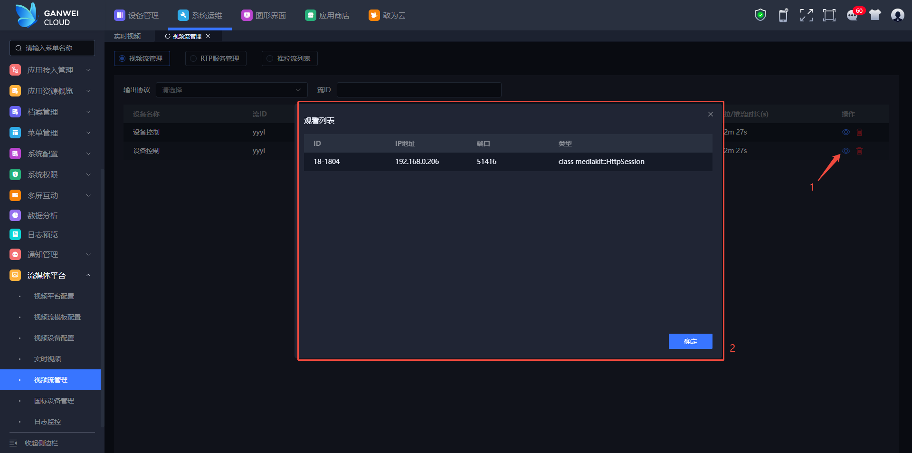
Task: Open the 输出协议 dropdown
Action: click(231, 90)
